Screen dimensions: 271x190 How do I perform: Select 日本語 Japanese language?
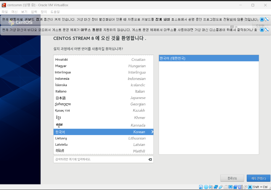tap(103, 98)
